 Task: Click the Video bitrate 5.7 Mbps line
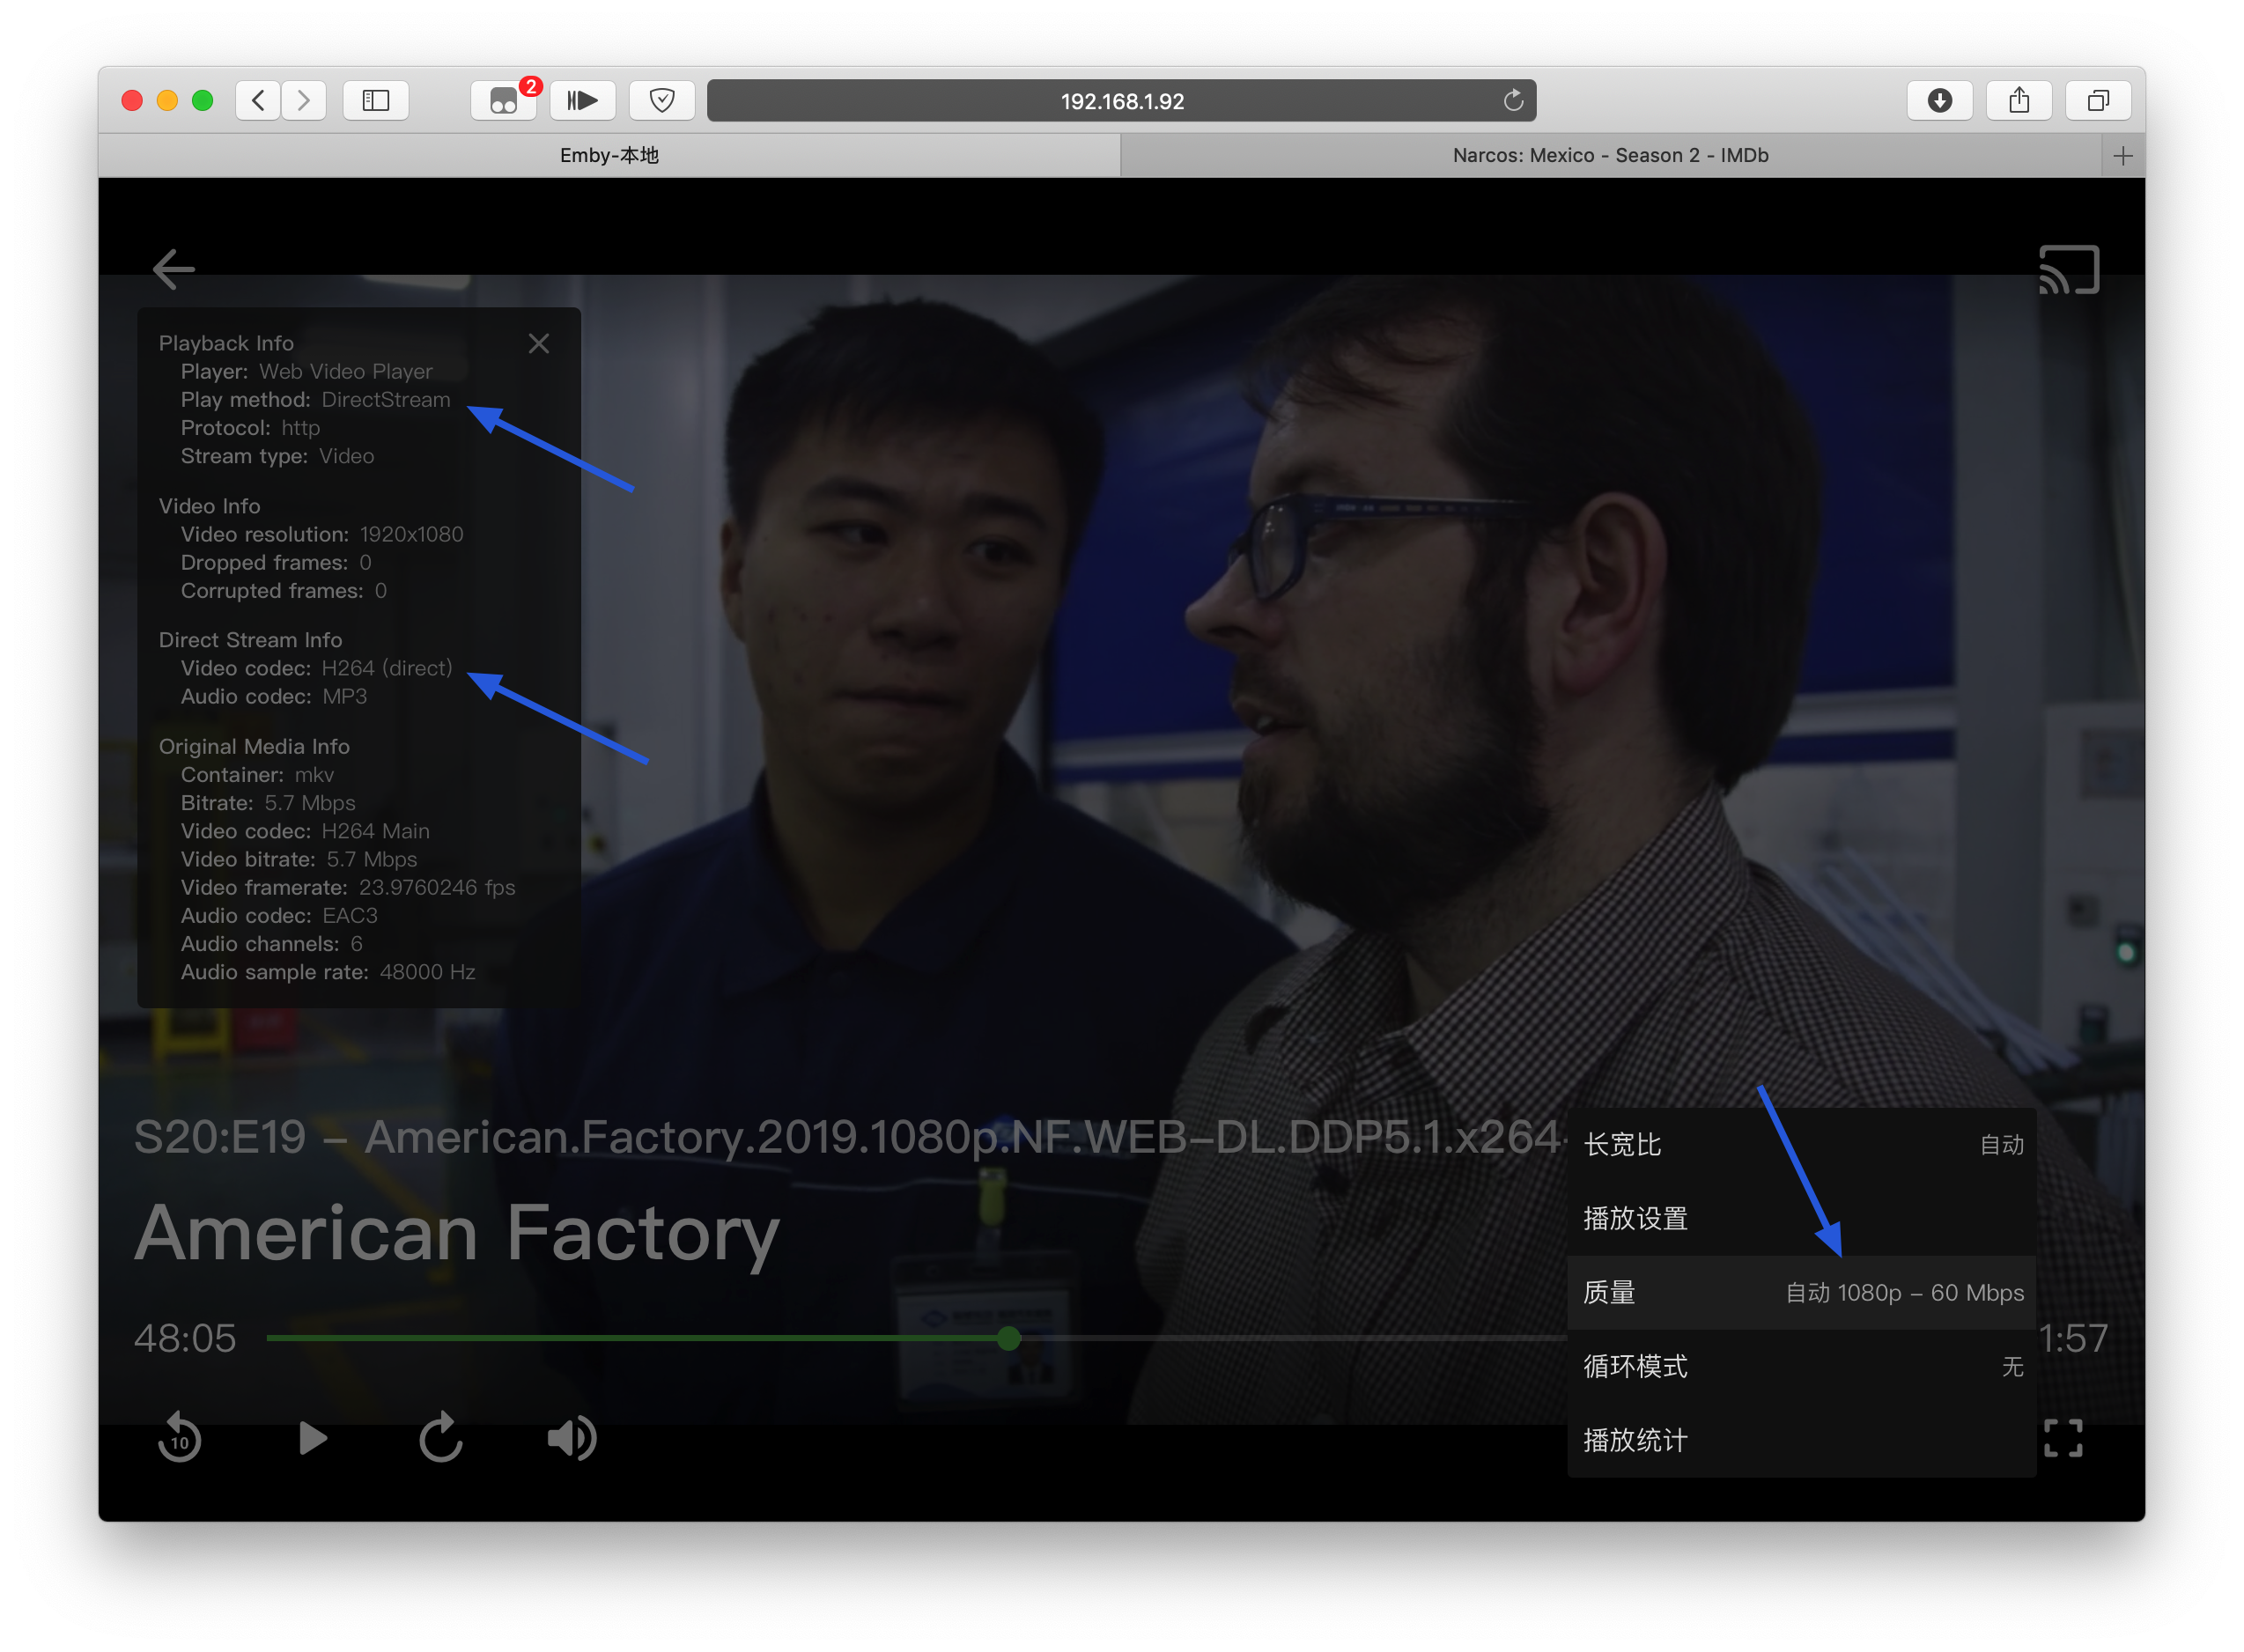click(x=299, y=860)
